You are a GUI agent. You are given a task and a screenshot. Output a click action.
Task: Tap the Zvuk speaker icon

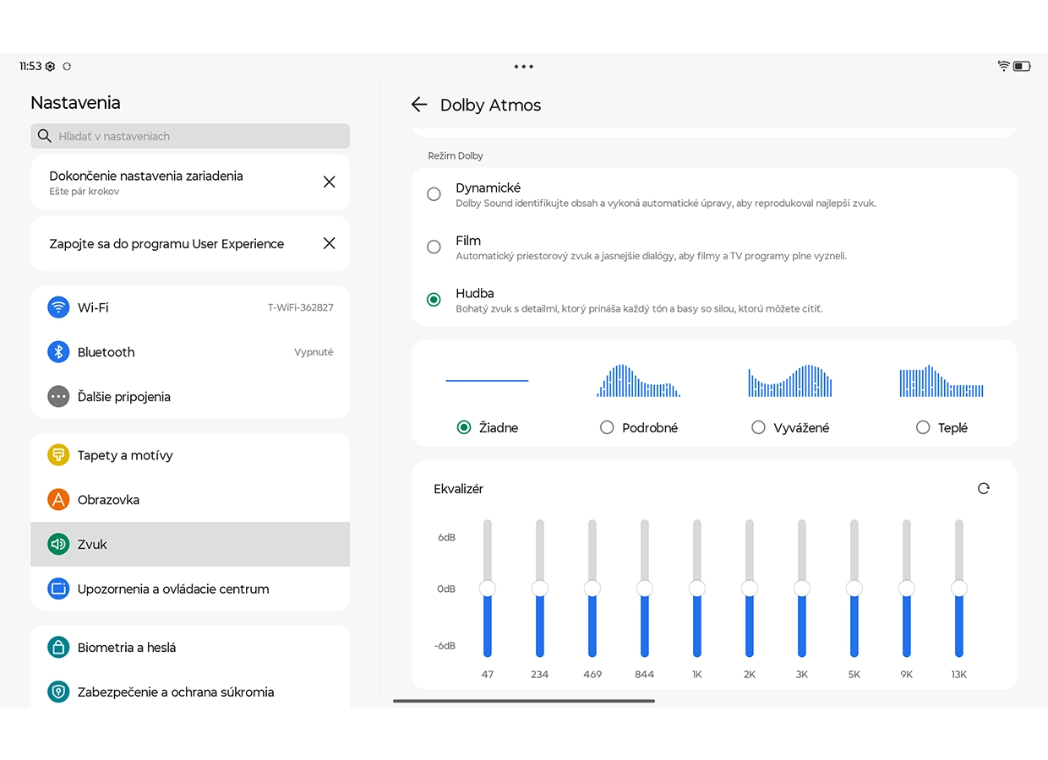pos(58,545)
